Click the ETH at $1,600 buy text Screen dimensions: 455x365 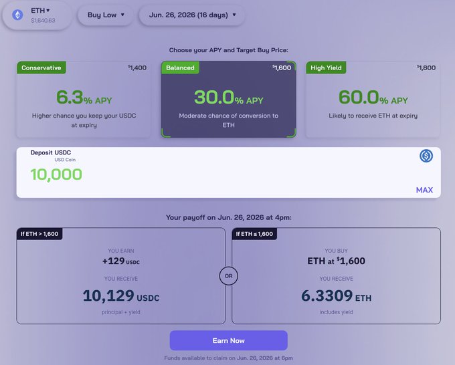pyautogui.click(x=336, y=261)
